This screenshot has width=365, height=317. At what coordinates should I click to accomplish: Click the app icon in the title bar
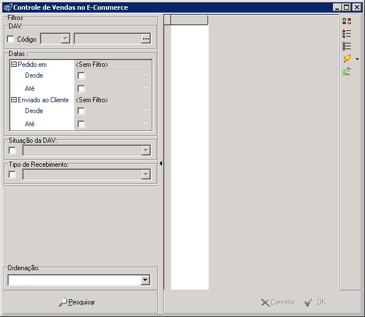pyautogui.click(x=7, y=7)
